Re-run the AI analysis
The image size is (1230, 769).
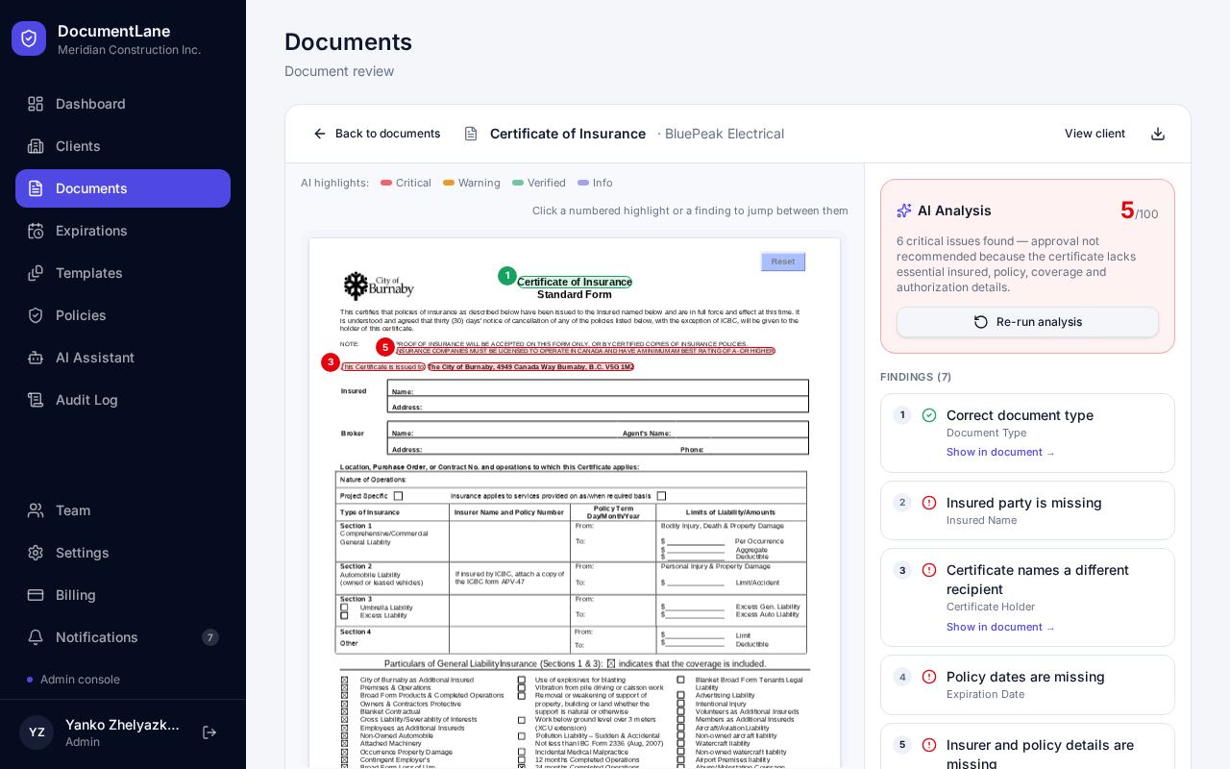point(1027,322)
